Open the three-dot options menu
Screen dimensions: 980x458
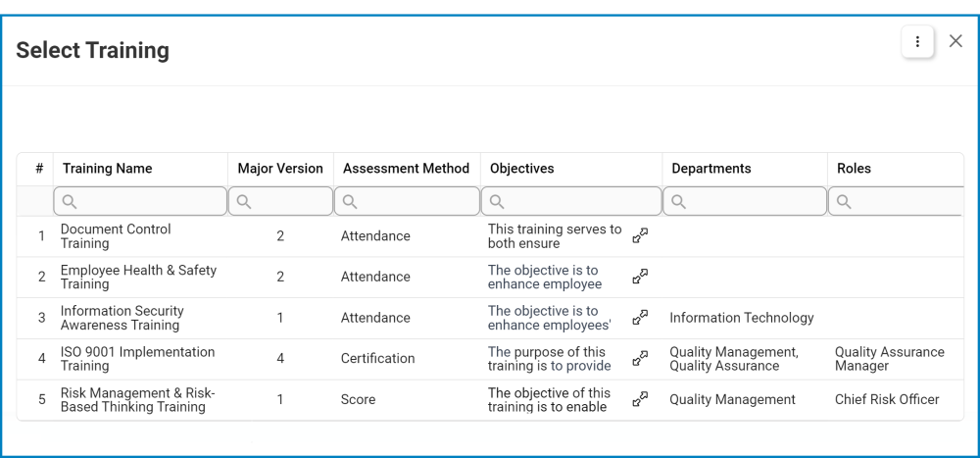[x=917, y=41]
